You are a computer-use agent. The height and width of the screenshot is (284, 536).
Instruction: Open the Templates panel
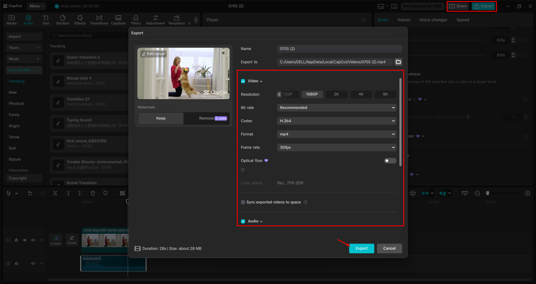tap(176, 20)
